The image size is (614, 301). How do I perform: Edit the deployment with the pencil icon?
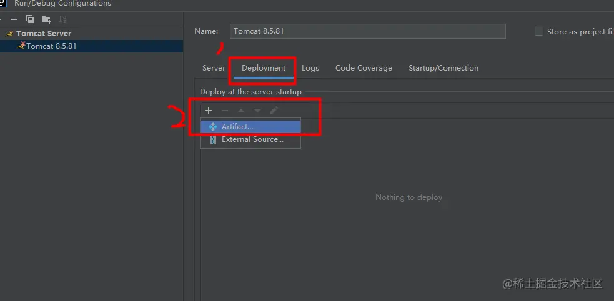(274, 111)
